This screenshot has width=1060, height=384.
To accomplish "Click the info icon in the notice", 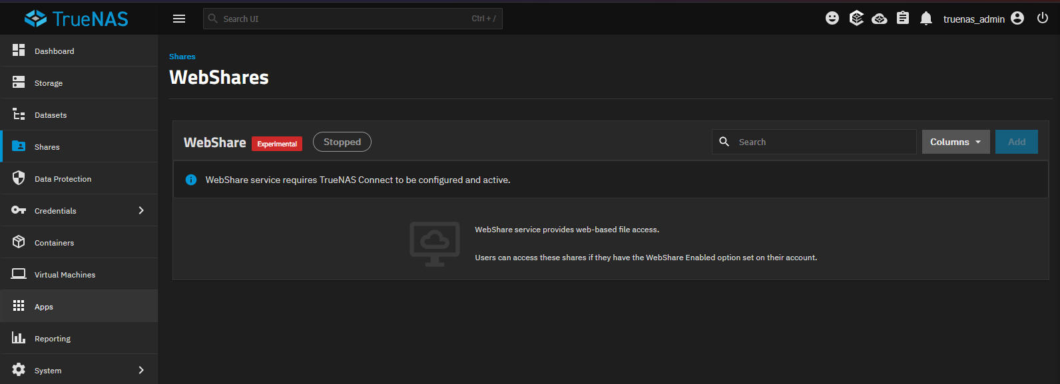I will point(191,180).
